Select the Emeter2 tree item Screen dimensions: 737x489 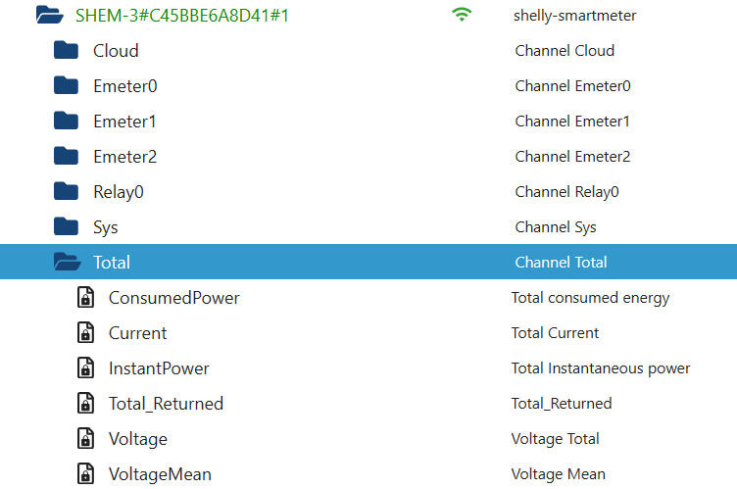point(125,157)
